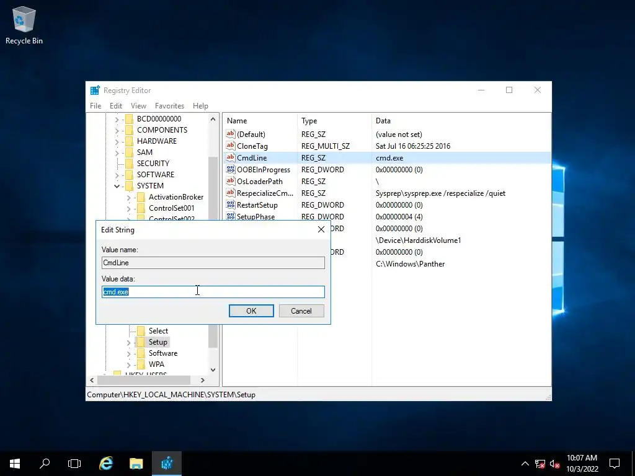
Task: Select the SECURITY folder icon
Action: (129, 163)
